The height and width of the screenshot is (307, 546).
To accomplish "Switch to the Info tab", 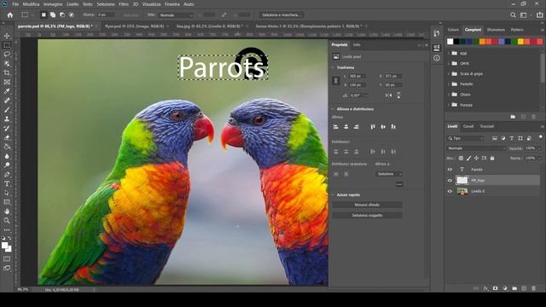I will click(357, 45).
